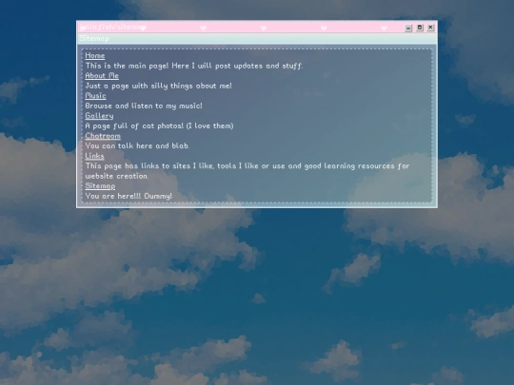The height and width of the screenshot is (385, 514).
Task: Visit the About Me page link
Action: click(x=102, y=76)
